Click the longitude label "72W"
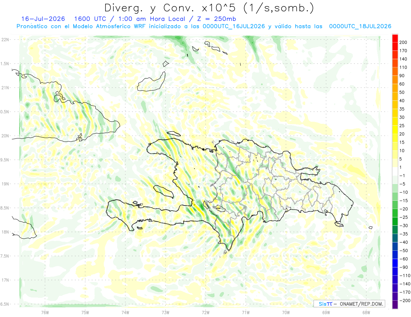 [x=206, y=312]
